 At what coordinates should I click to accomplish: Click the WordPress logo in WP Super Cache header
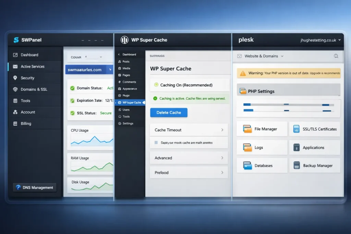pyautogui.click(x=124, y=40)
